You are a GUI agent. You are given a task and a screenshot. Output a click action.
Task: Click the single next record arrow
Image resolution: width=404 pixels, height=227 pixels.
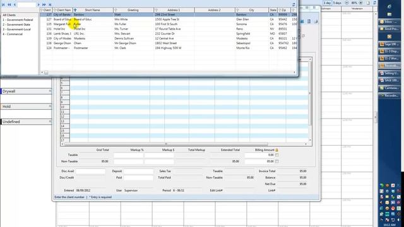(x=39, y=4)
